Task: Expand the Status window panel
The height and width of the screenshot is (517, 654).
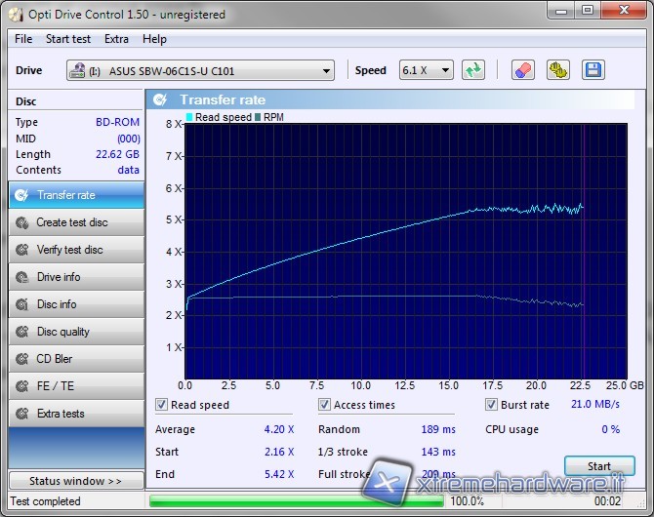Action: coord(75,481)
